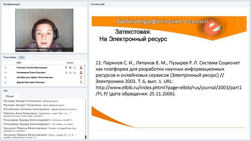Select participant Калинников Павел Юрьевич
This screenshot has height=141, width=251.
click(31, 72)
